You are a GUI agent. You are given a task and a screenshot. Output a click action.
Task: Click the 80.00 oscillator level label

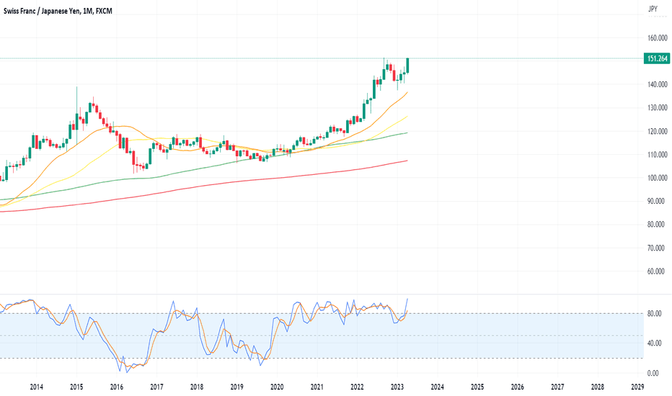pos(654,314)
